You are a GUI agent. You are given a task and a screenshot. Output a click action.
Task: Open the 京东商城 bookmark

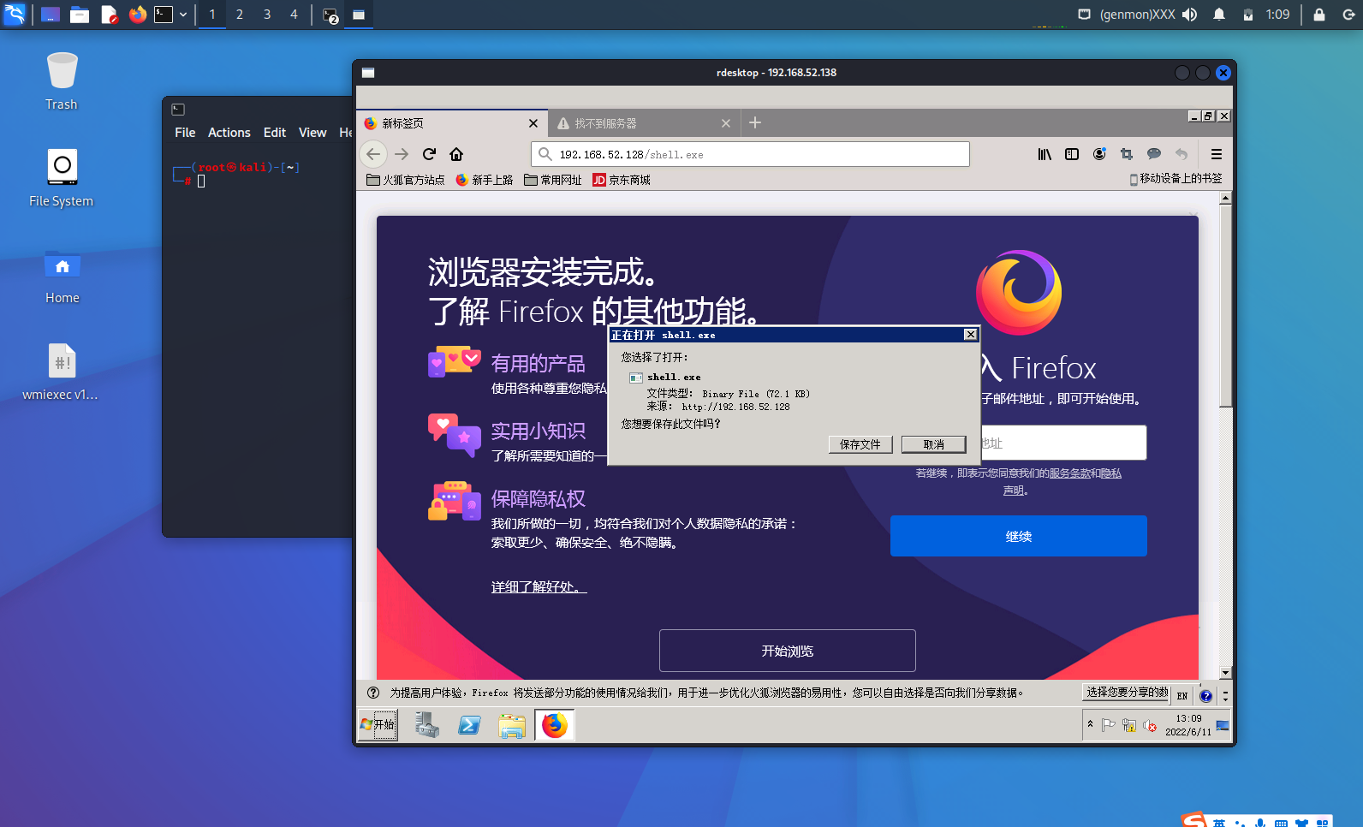click(622, 180)
